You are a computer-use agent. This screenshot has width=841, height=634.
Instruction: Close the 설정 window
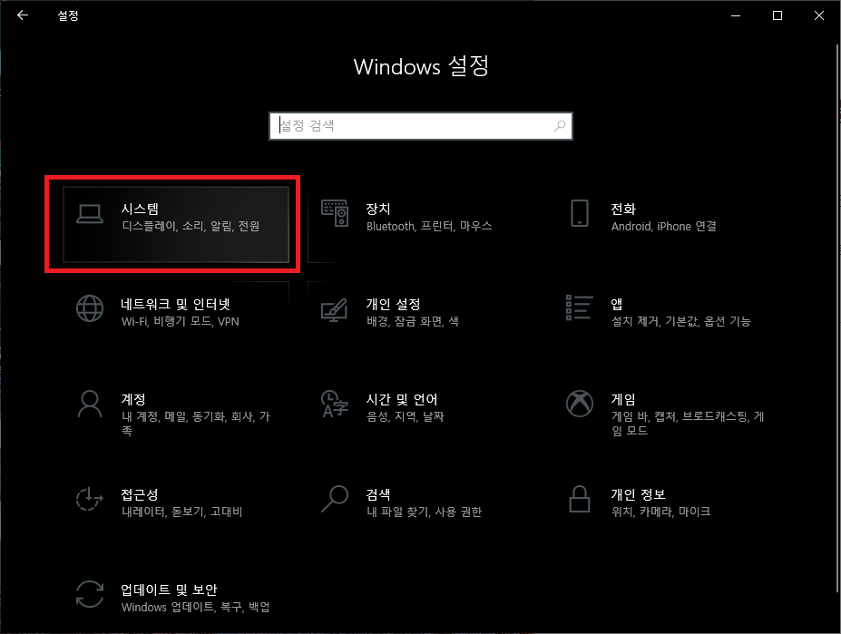click(819, 15)
